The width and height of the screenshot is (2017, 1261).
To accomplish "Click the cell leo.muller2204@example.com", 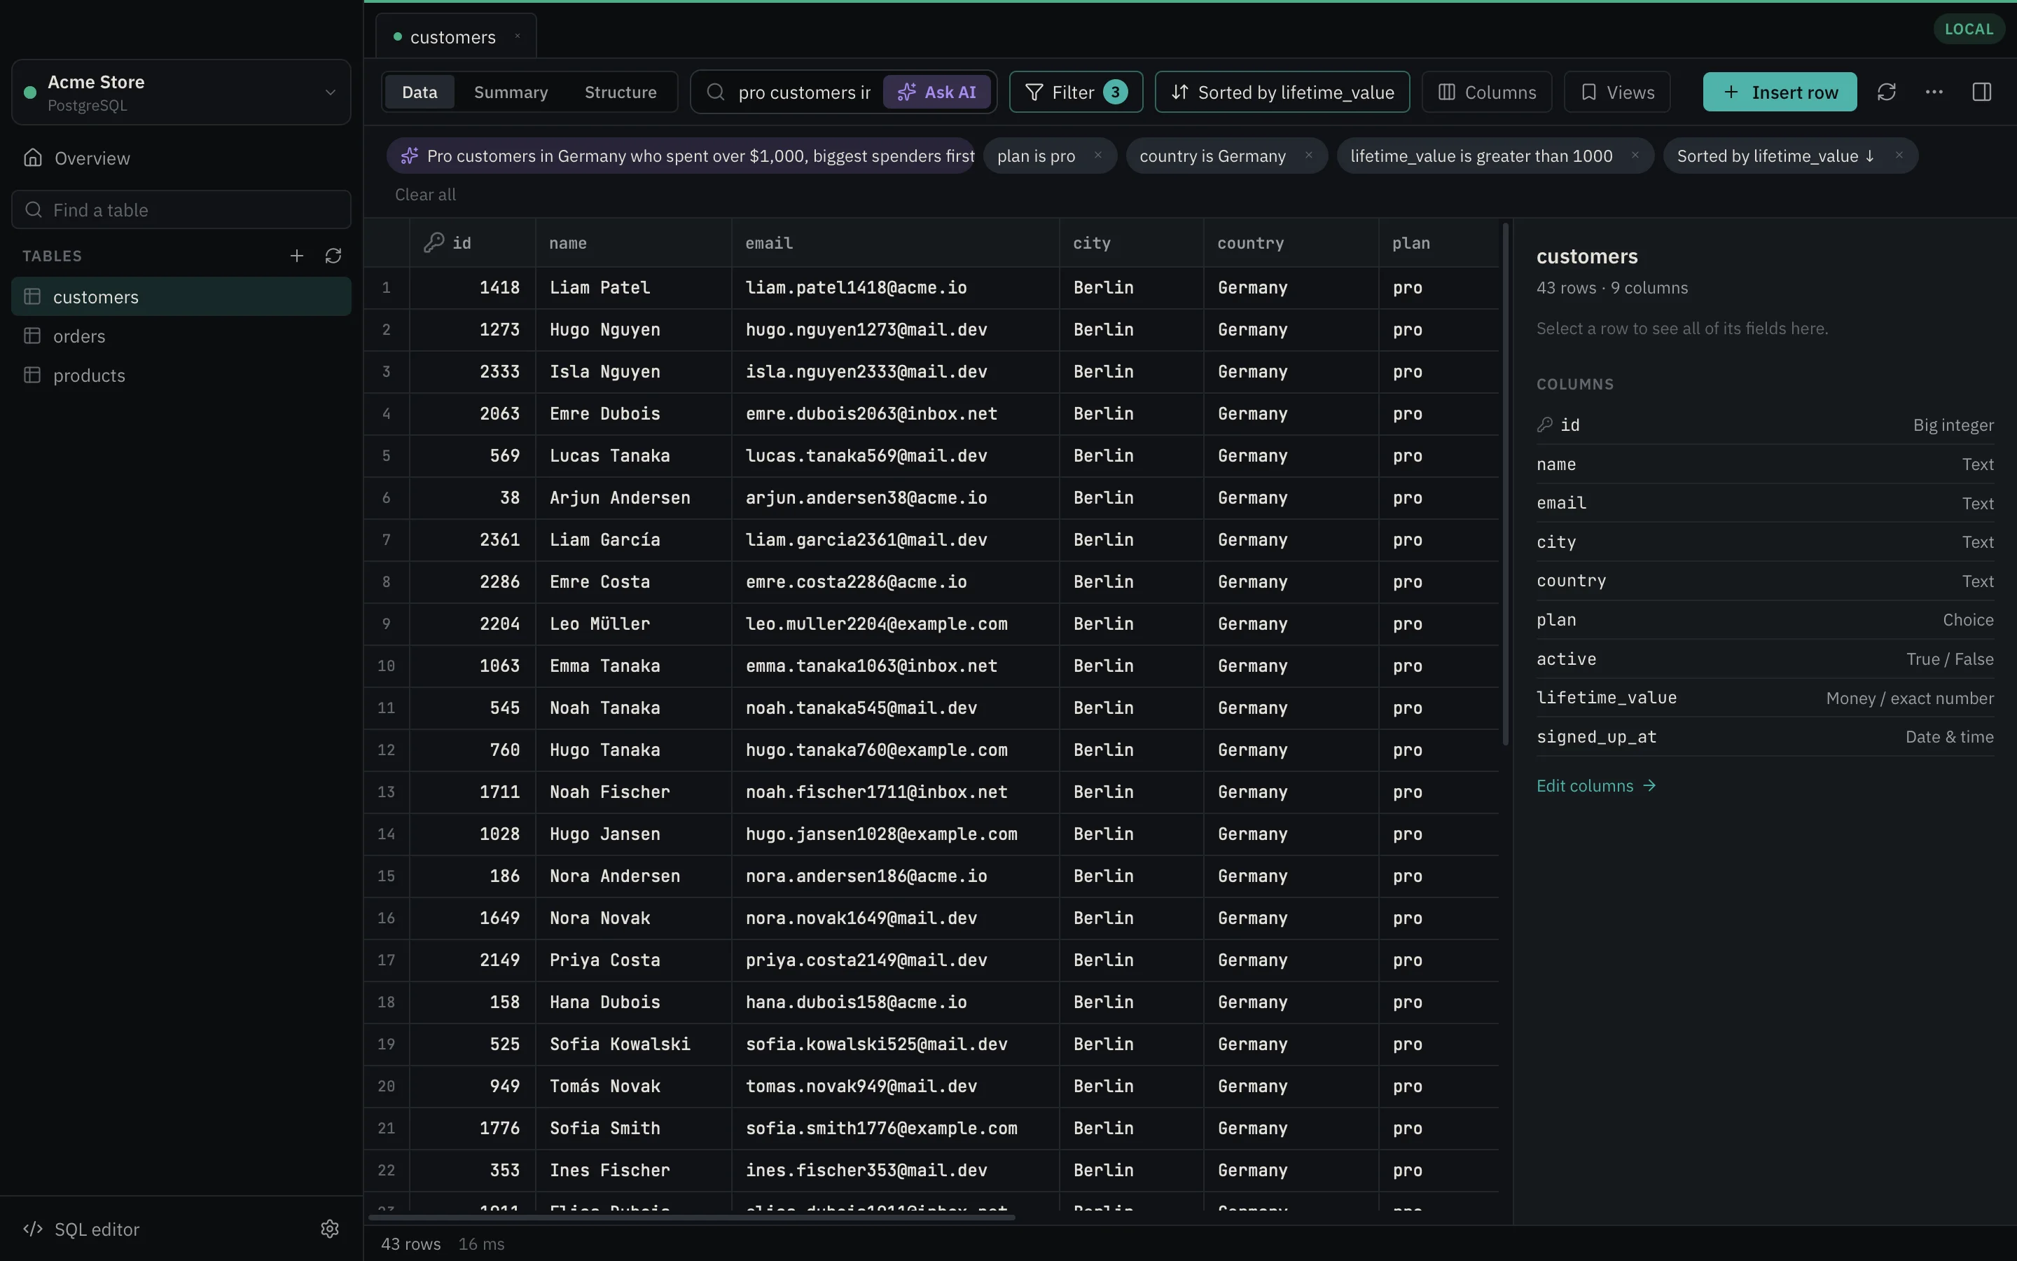I will [x=895, y=623].
